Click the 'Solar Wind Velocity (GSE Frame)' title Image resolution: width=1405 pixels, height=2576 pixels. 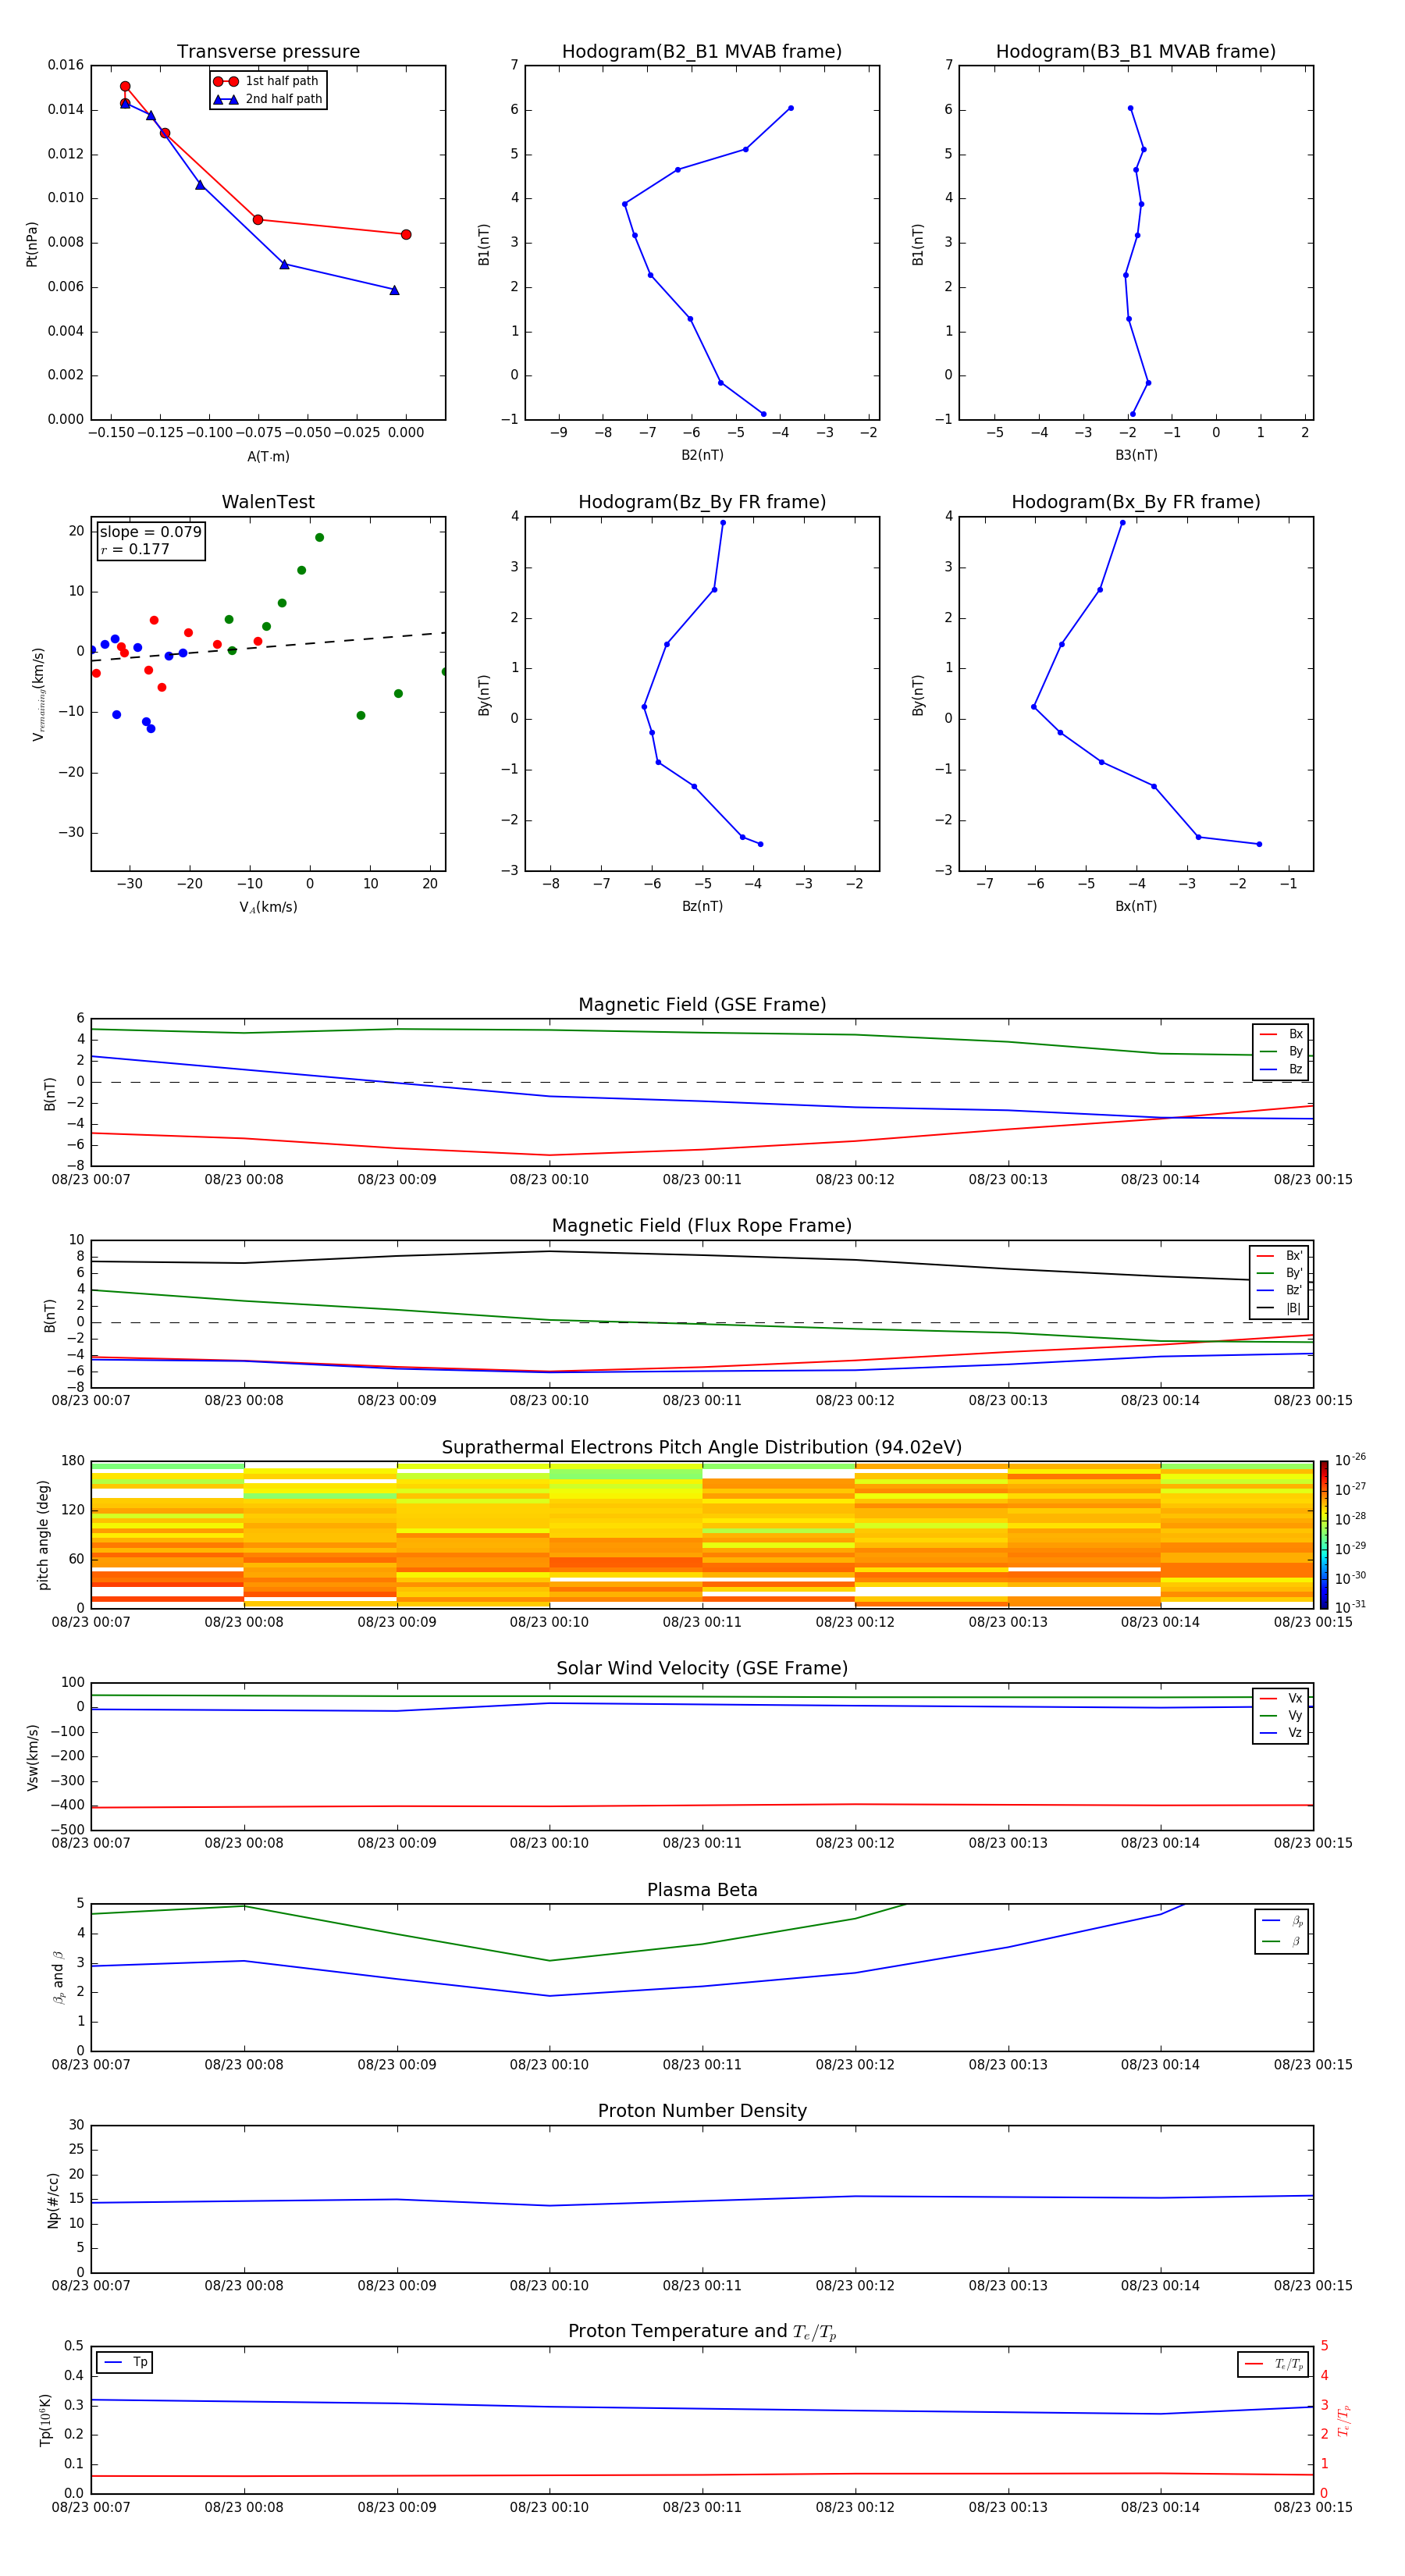click(702, 1668)
